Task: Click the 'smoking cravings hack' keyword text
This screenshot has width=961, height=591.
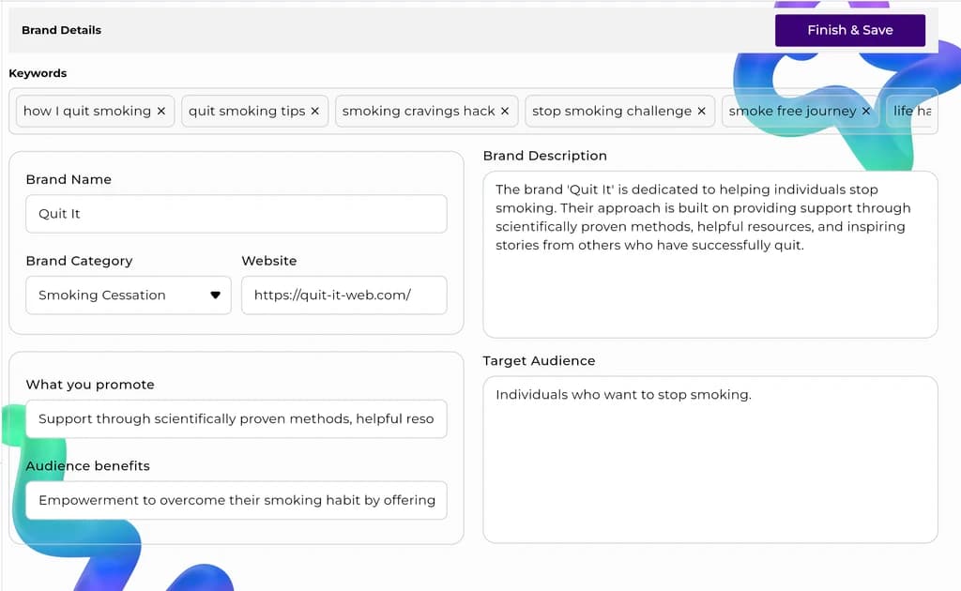Action: 418,111
